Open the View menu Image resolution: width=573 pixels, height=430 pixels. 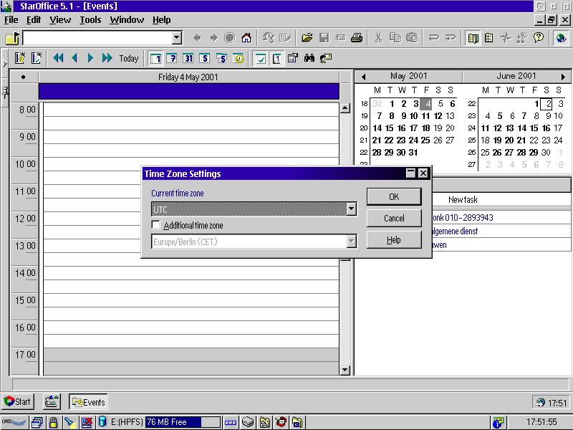point(60,20)
